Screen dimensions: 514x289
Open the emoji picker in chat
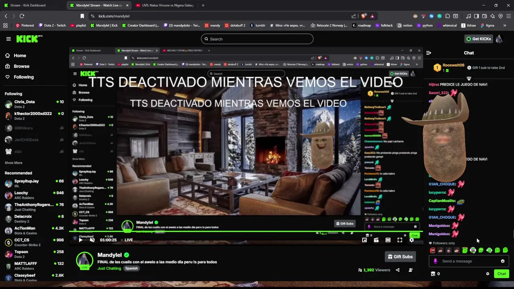[502, 261]
